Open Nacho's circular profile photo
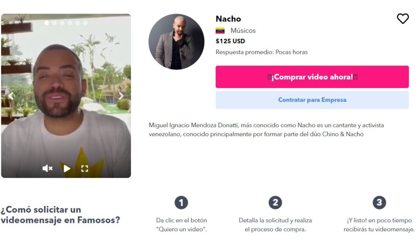 tap(176, 42)
